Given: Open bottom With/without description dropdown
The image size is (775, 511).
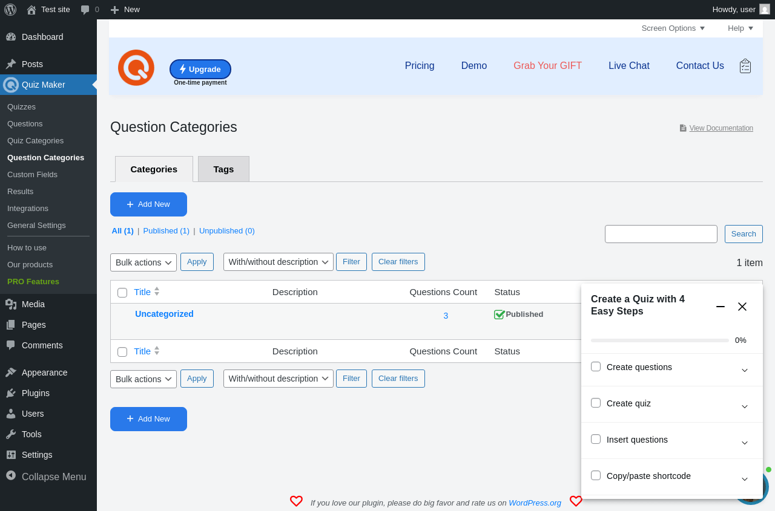Looking at the screenshot, I should point(279,379).
